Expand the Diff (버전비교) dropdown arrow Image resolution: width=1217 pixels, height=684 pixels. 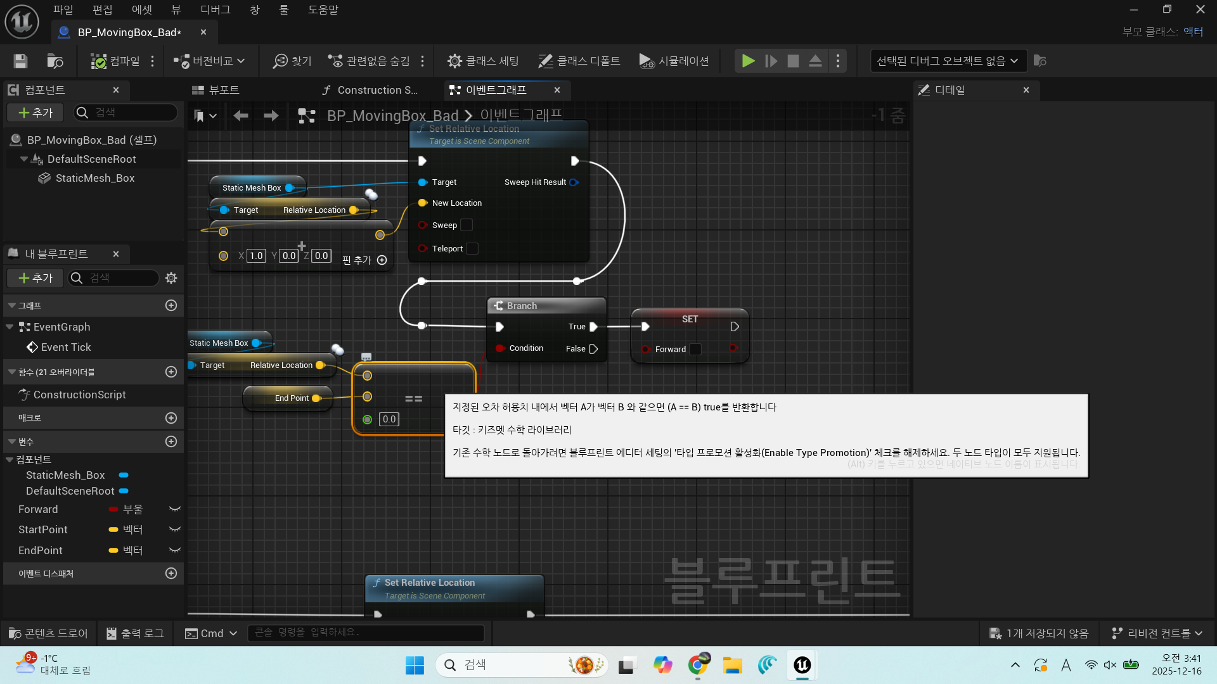click(241, 61)
